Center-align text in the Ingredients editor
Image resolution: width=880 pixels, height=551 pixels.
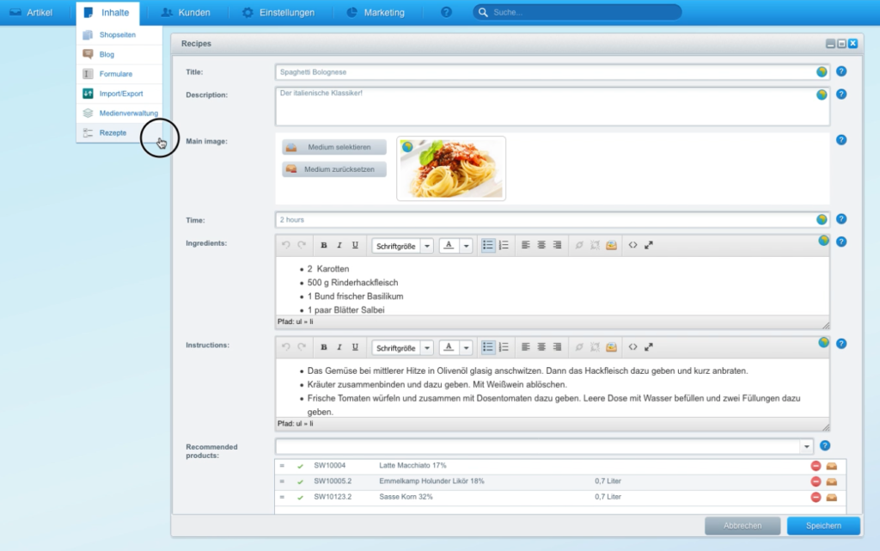[541, 246]
